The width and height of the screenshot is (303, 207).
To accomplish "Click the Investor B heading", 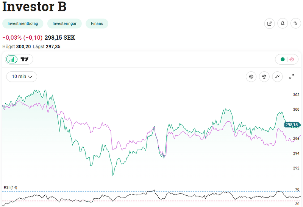I will click(34, 6).
